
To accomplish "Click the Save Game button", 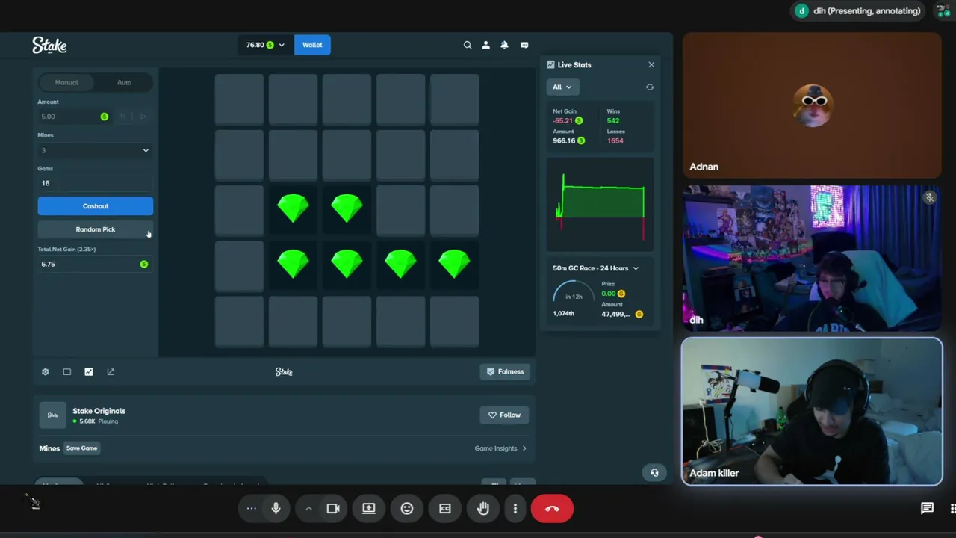I will point(82,448).
